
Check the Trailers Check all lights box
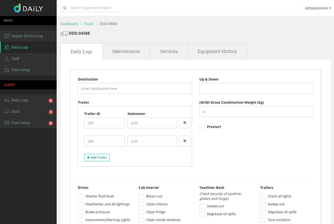click(x=263, y=197)
